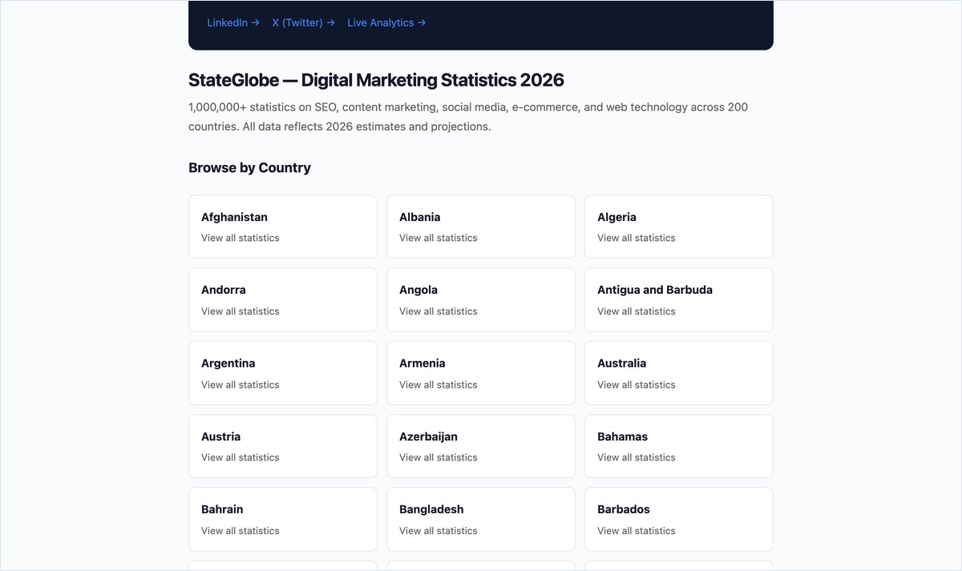This screenshot has height=571, width=962.
Task: View all statistics for Angola
Action: 481,300
